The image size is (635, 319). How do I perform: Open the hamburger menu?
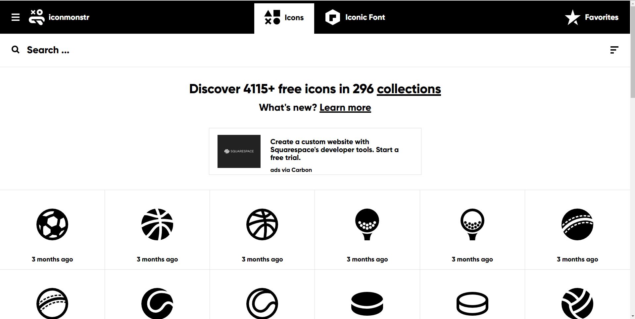[x=16, y=17]
